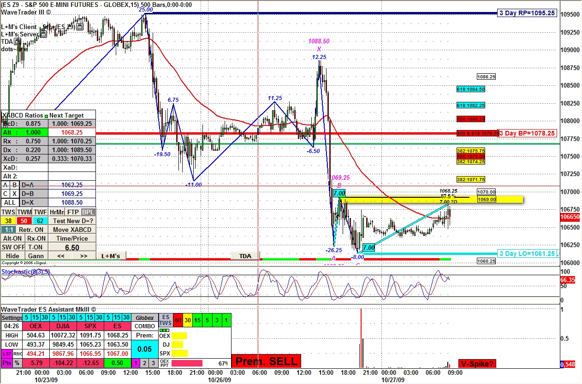Screen dimensions: 582x384
Task: Click the lock icon beside TDA label
Action: coord(18,41)
